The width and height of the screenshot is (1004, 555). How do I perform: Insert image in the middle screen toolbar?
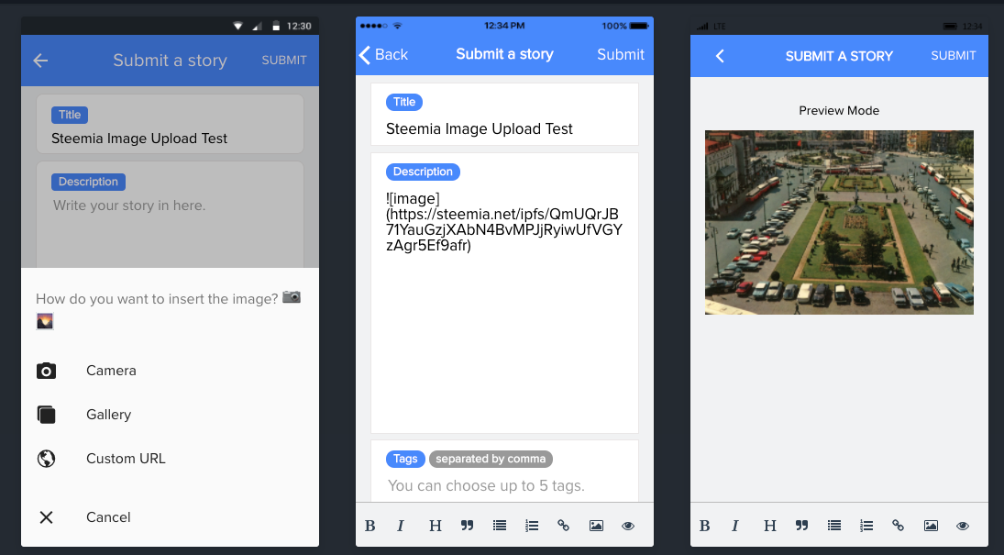[x=596, y=526]
